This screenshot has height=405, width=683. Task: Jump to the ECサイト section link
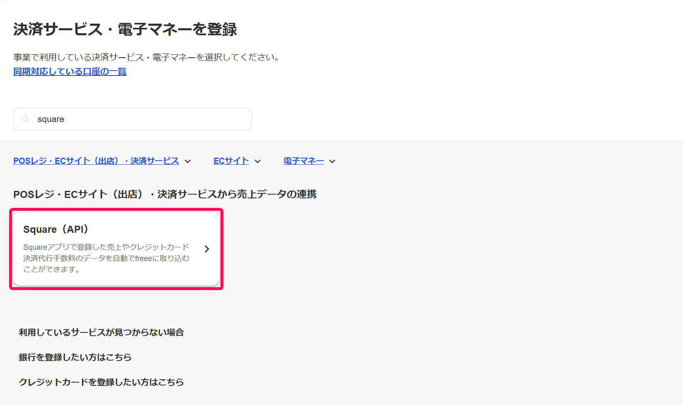tap(231, 161)
